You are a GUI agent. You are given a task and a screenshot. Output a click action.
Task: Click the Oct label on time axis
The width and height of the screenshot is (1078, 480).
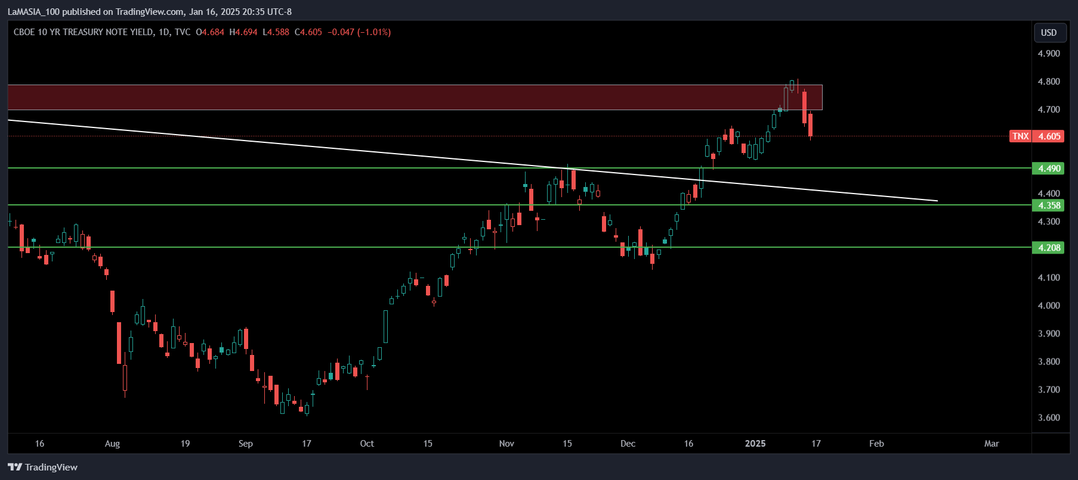(x=367, y=444)
